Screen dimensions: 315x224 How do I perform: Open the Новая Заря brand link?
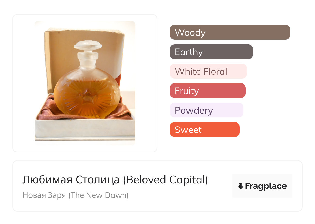click(x=44, y=195)
